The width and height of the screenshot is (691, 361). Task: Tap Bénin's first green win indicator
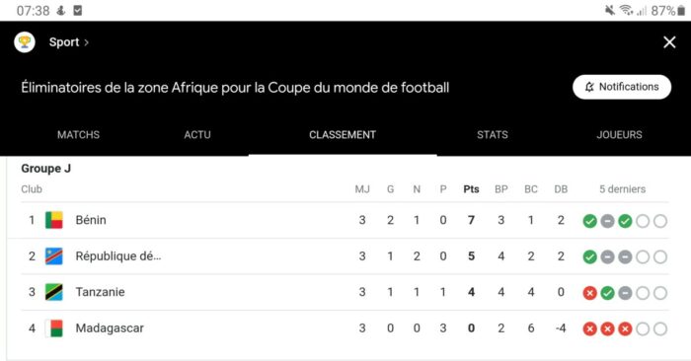click(x=589, y=221)
